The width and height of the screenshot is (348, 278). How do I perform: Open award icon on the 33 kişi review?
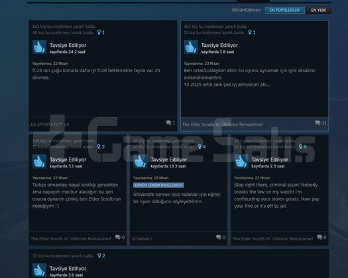99,255
